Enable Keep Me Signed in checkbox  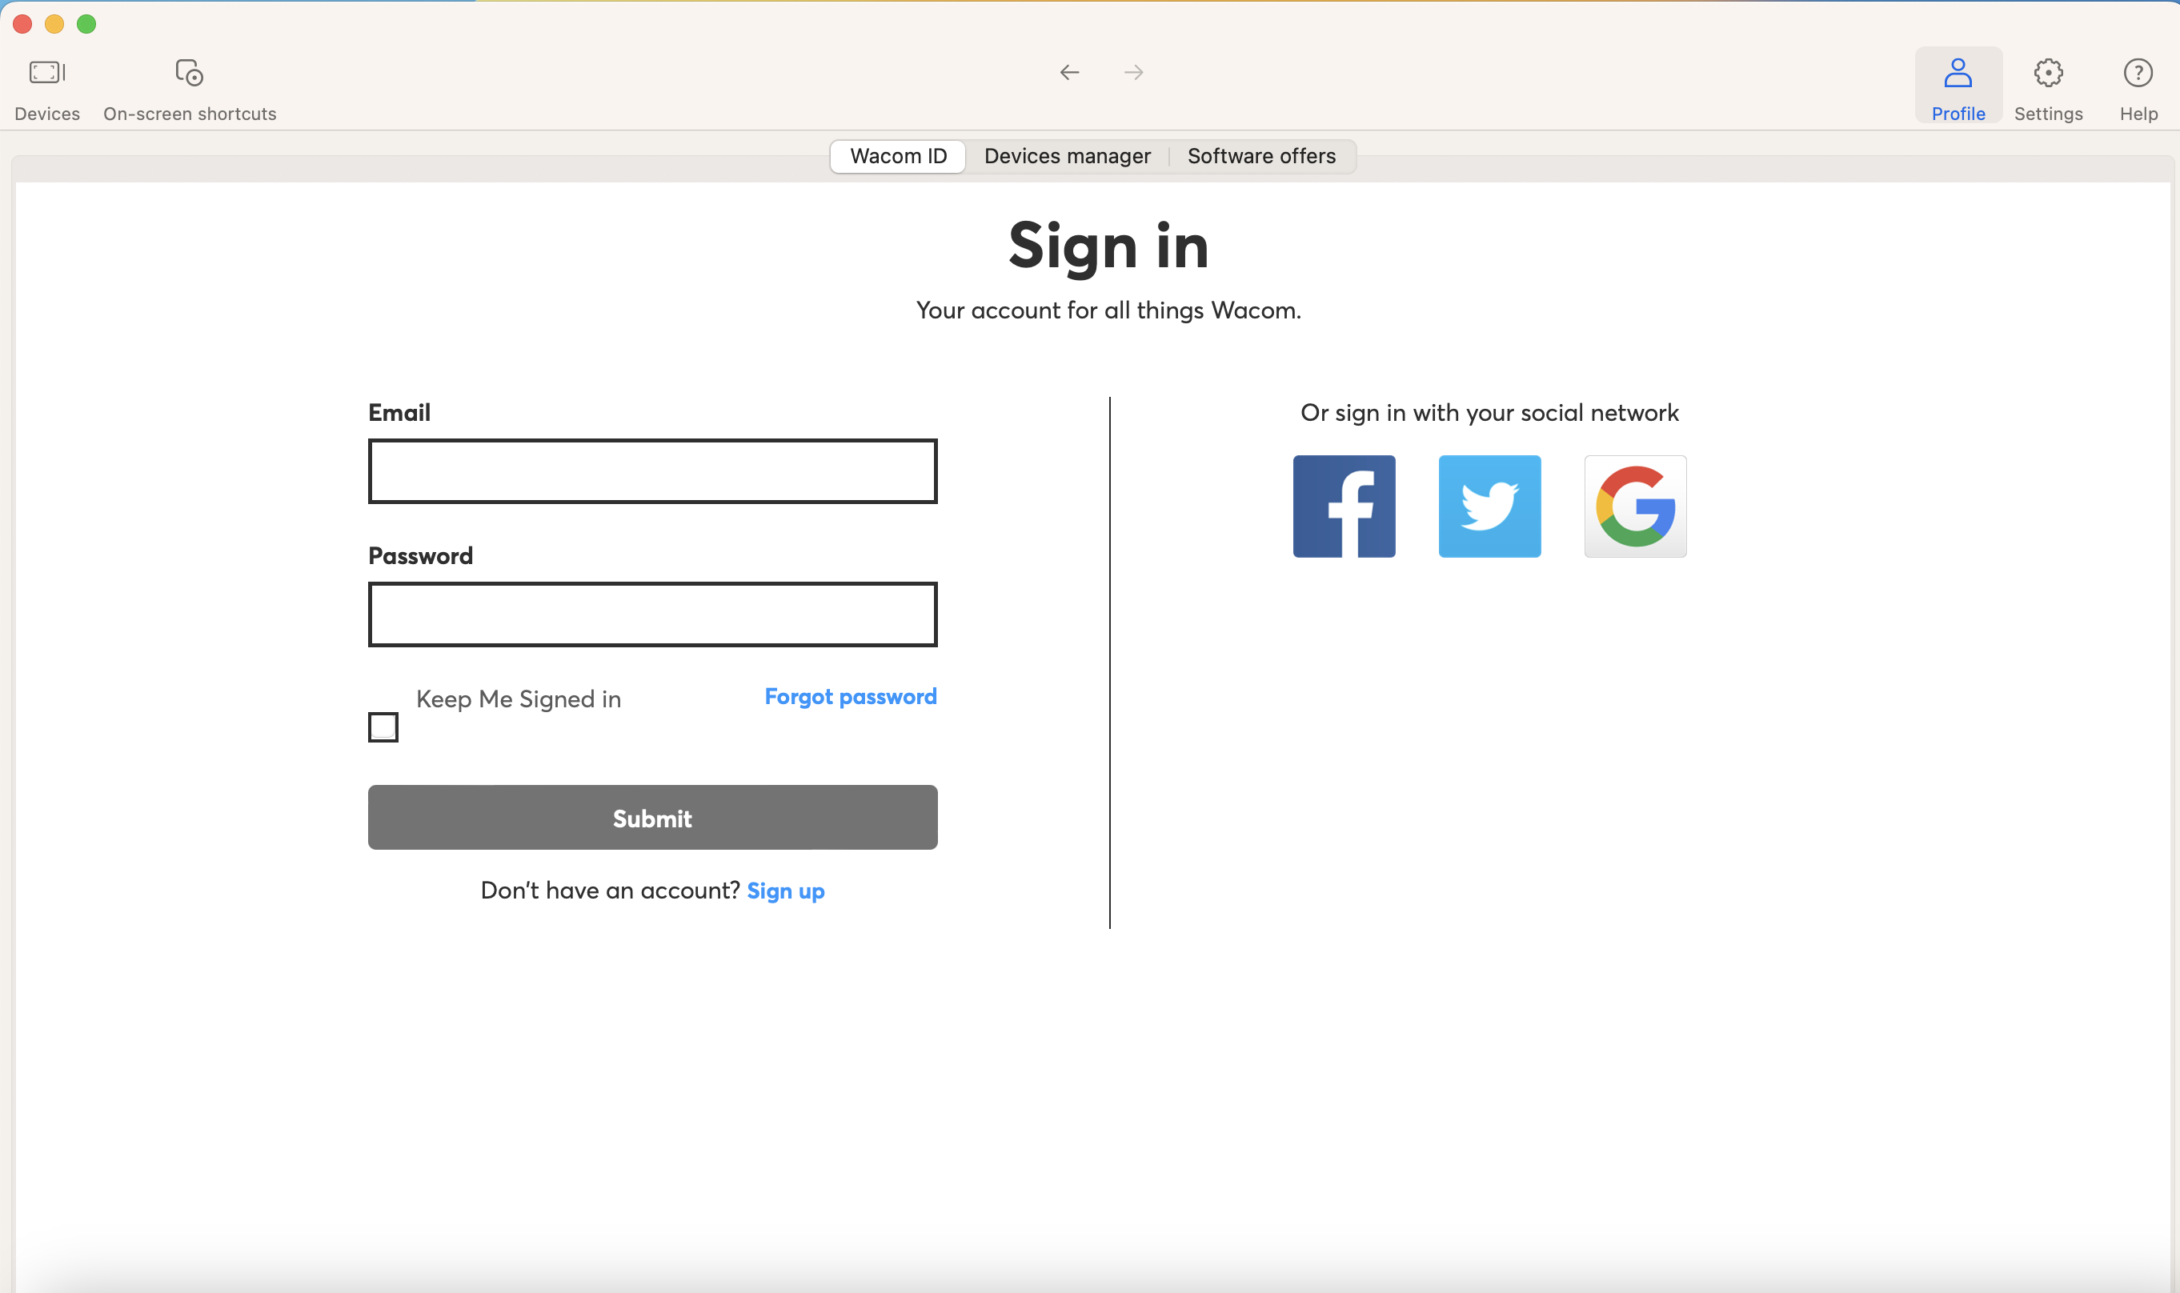point(383,727)
